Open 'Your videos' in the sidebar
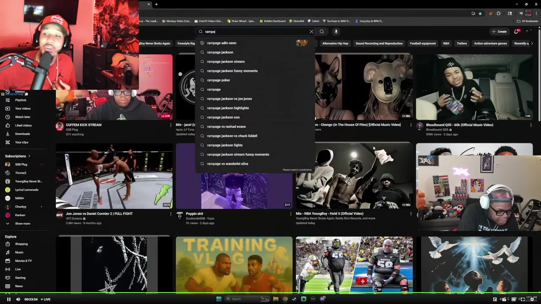The width and height of the screenshot is (541, 304). pyautogui.click(x=23, y=109)
